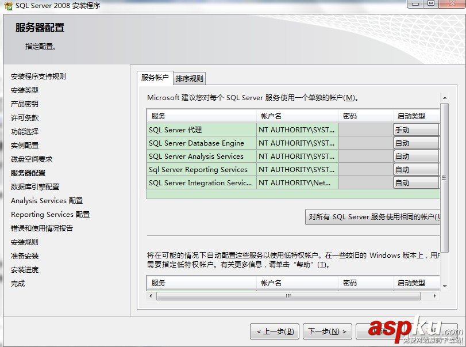
Task: Click the 服务 column header in top table
Action: point(202,116)
